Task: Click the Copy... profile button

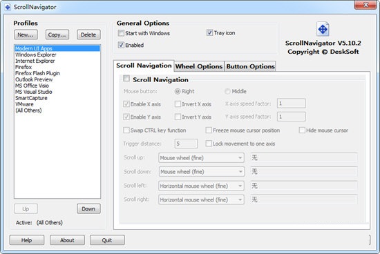Action: click(x=57, y=35)
